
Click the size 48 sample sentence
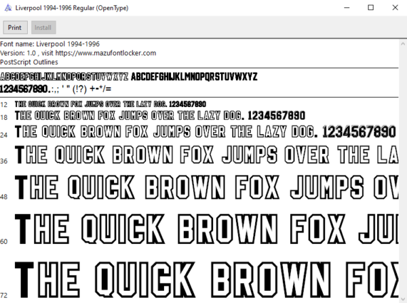(x=207, y=187)
